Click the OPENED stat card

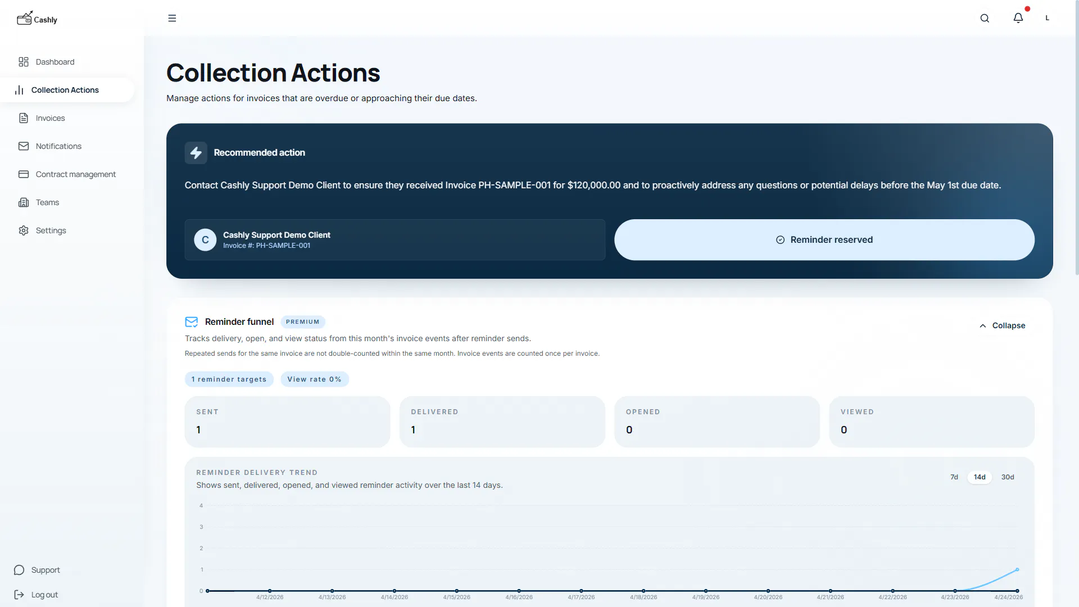tap(717, 422)
